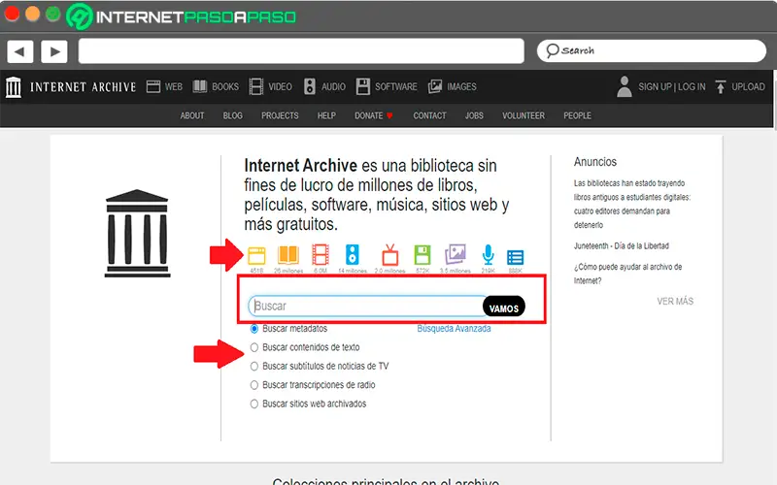Image resolution: width=777 pixels, height=485 pixels.
Task: Select the blue speaker audio collection icon
Action: tap(353, 255)
